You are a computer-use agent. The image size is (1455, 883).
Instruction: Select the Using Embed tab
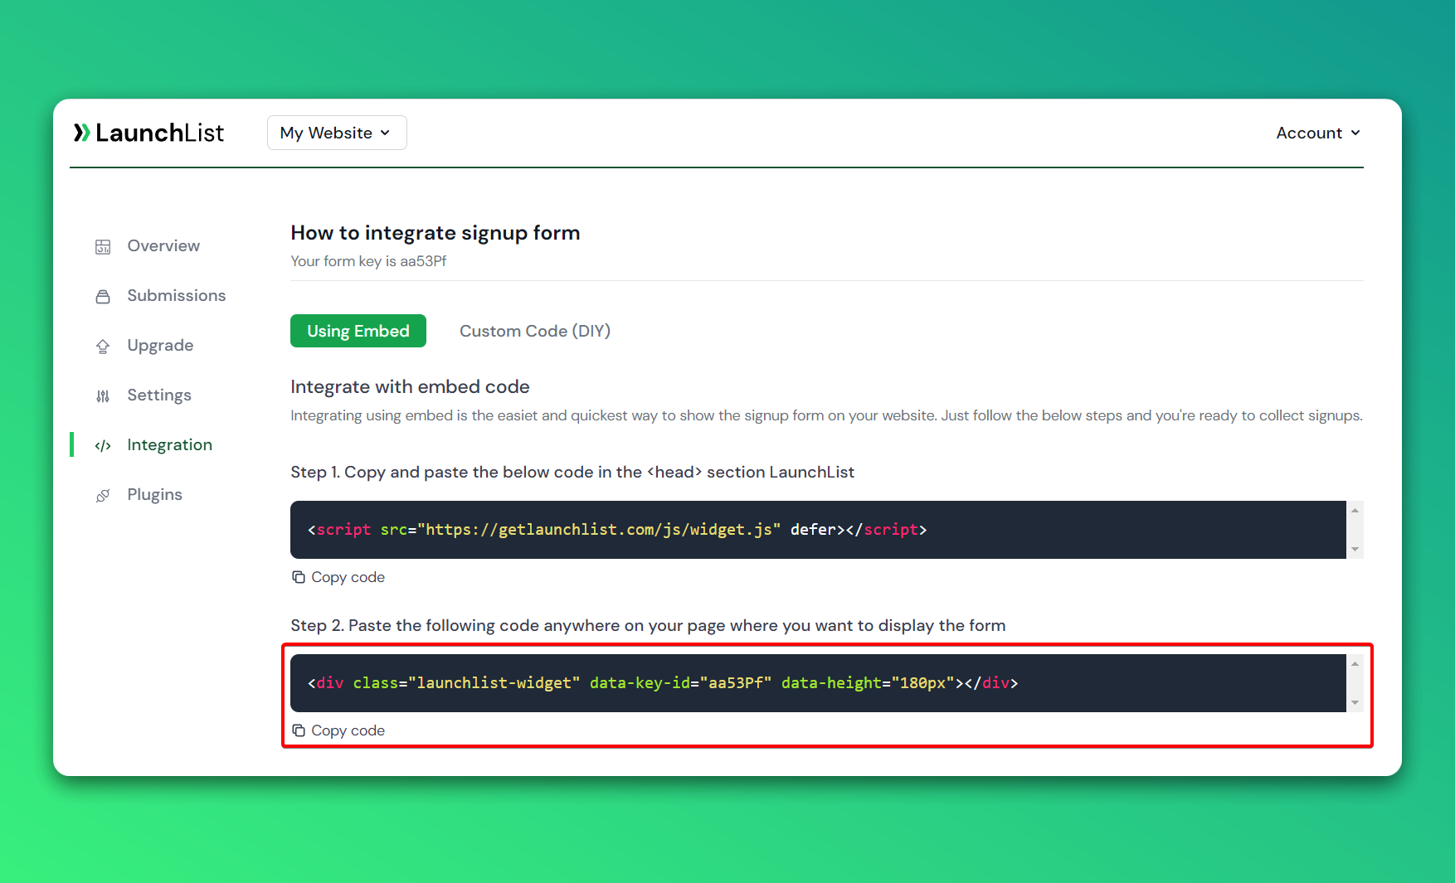tap(358, 331)
